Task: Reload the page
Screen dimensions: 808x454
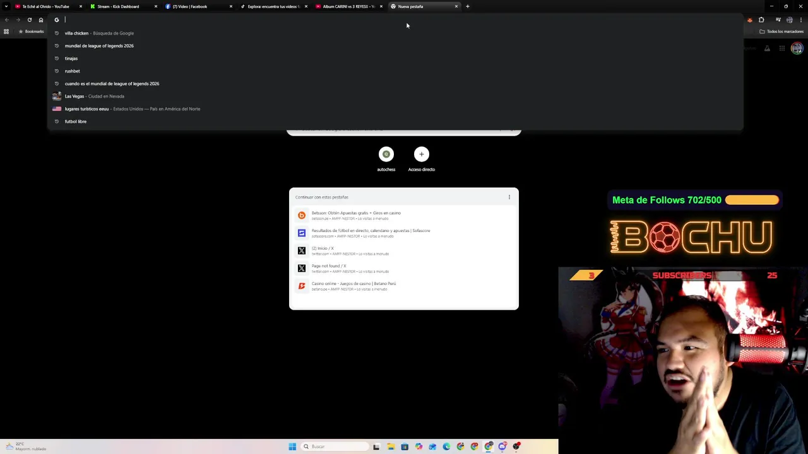Action: [29, 20]
